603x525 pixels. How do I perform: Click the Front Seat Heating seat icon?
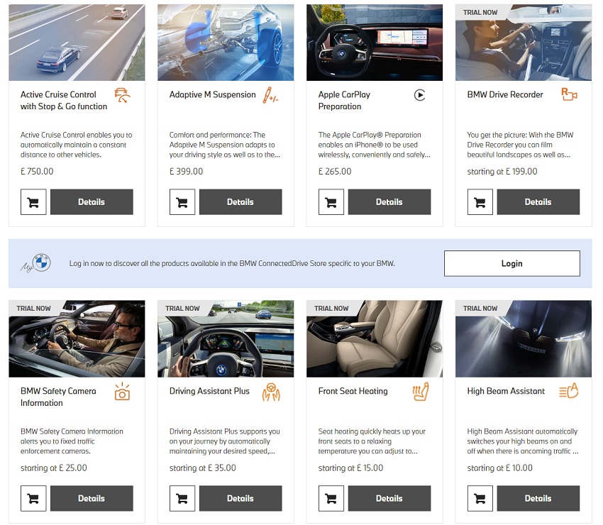click(x=421, y=392)
